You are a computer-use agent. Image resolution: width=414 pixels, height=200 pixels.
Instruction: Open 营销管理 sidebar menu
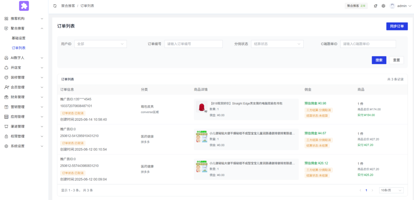24,107
